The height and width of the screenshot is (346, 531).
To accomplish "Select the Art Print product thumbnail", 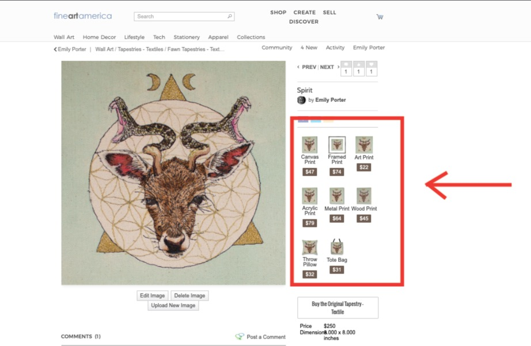I will (364, 145).
